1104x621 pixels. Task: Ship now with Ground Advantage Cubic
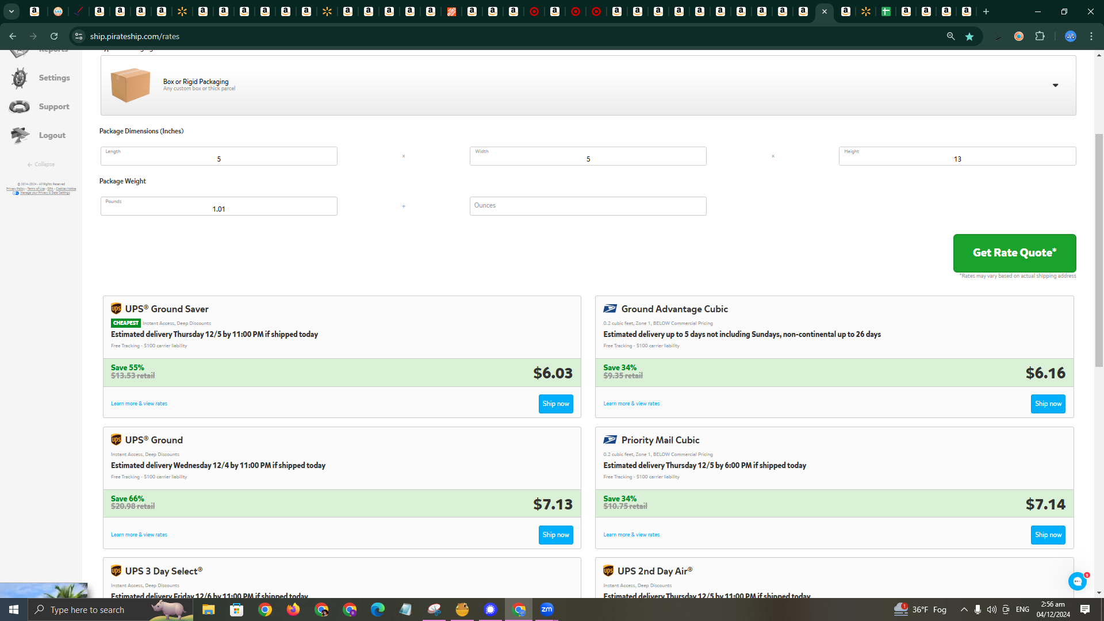click(x=1048, y=404)
